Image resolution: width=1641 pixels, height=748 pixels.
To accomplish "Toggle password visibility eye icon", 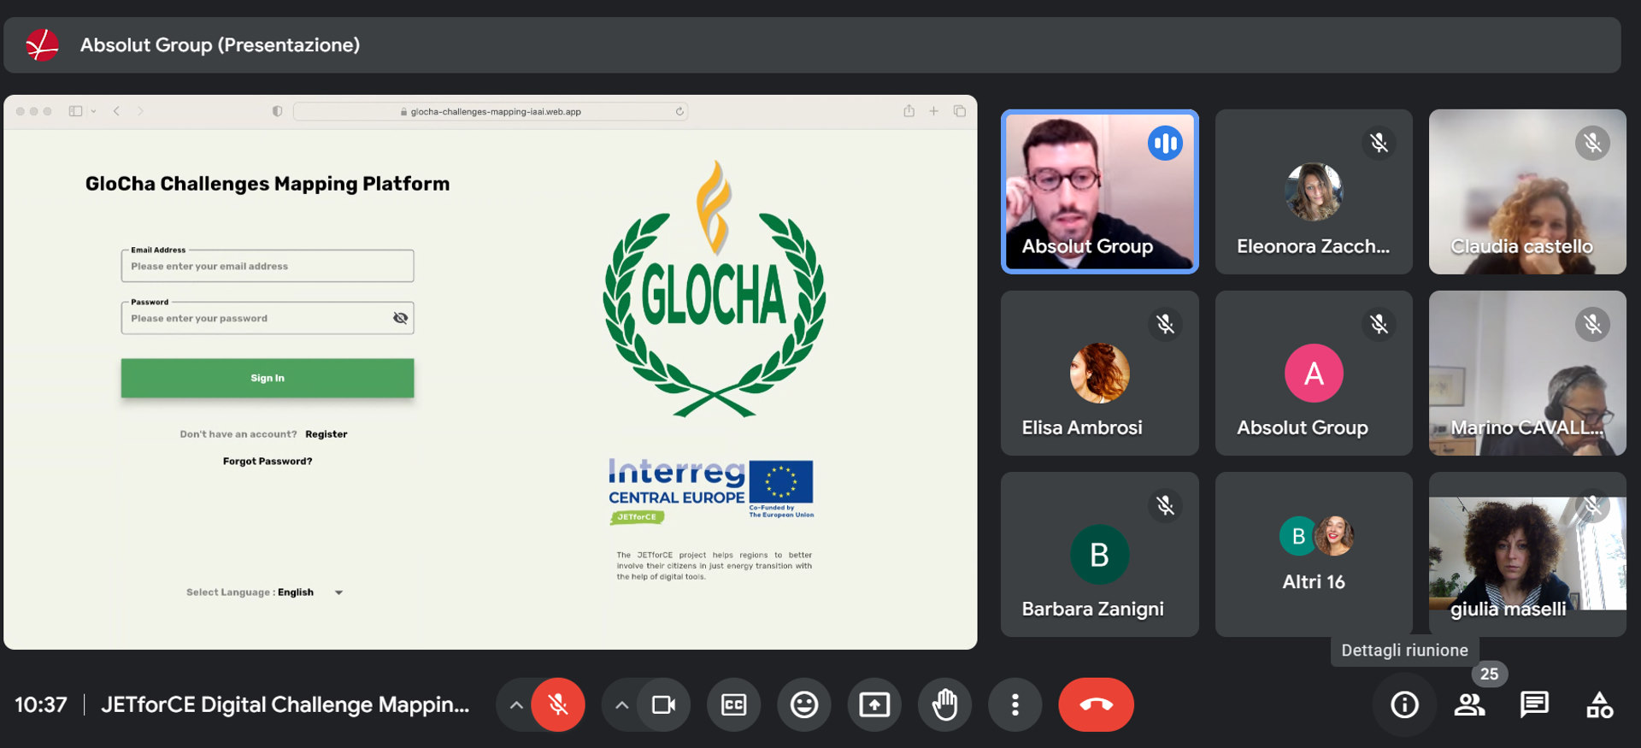I will (400, 318).
